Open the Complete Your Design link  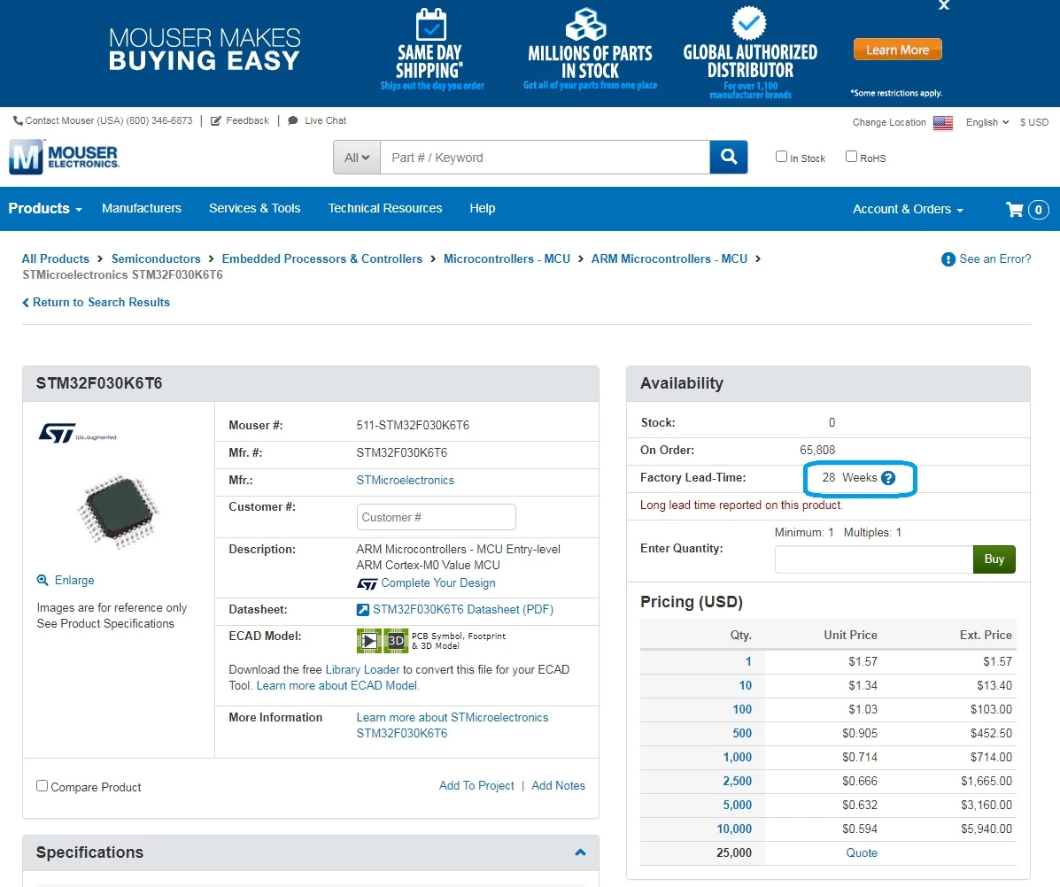coord(438,583)
